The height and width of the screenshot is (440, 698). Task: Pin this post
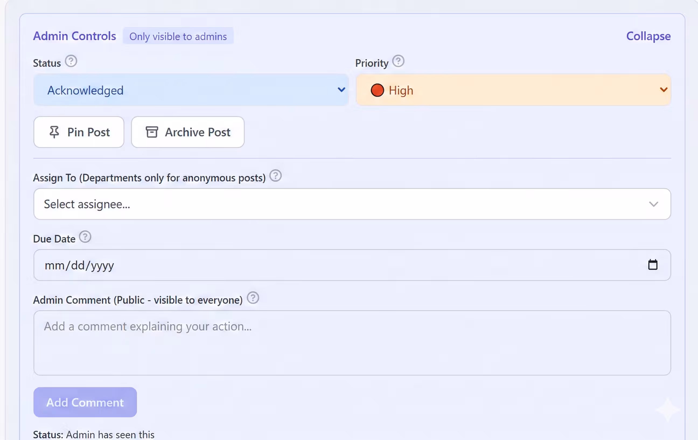(79, 132)
